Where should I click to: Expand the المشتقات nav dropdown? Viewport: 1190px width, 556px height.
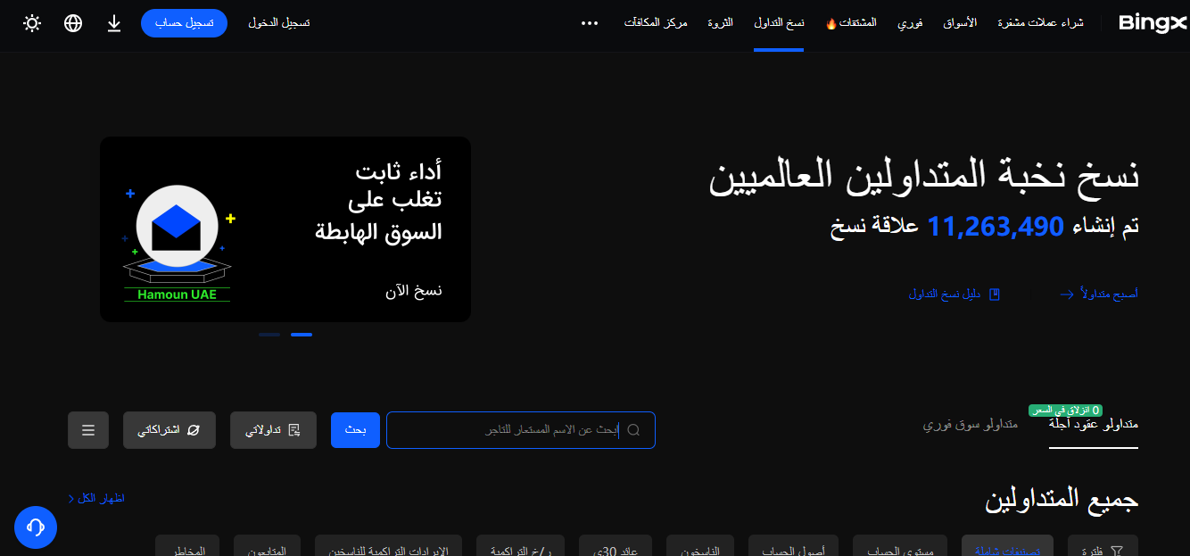point(851,23)
